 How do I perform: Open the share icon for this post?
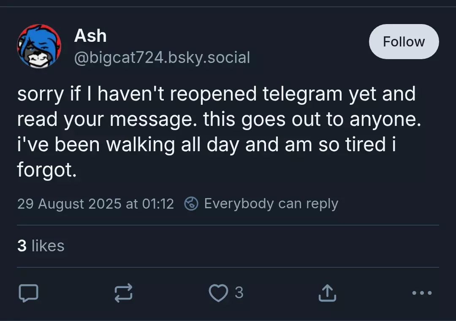pyautogui.click(x=327, y=293)
